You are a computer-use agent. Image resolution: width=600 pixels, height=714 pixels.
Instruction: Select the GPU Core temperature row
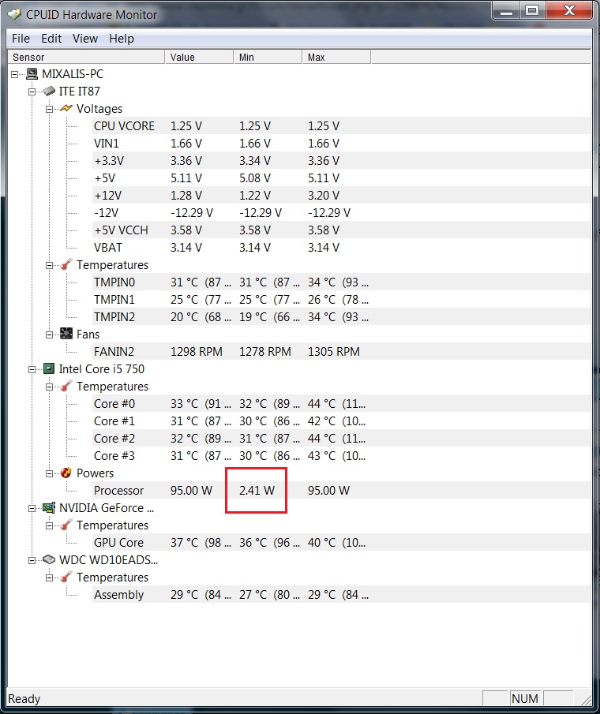[x=341, y=542]
